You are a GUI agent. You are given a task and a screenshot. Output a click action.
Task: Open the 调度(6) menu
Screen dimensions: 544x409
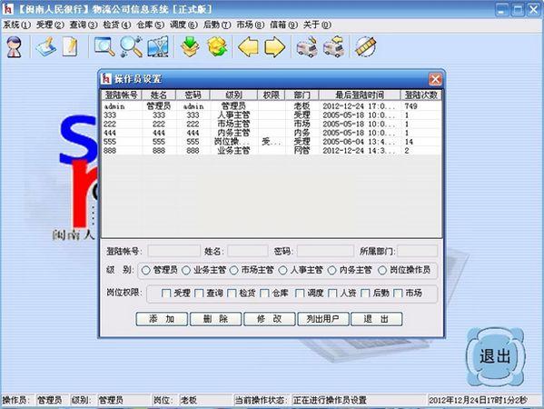[x=183, y=25]
